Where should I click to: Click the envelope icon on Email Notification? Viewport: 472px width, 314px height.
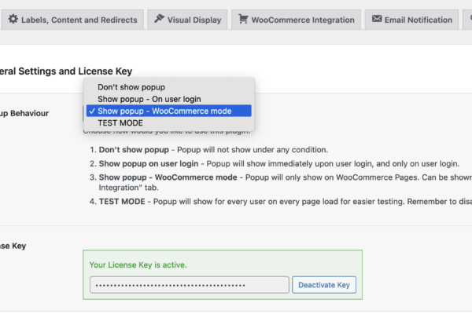pos(377,19)
